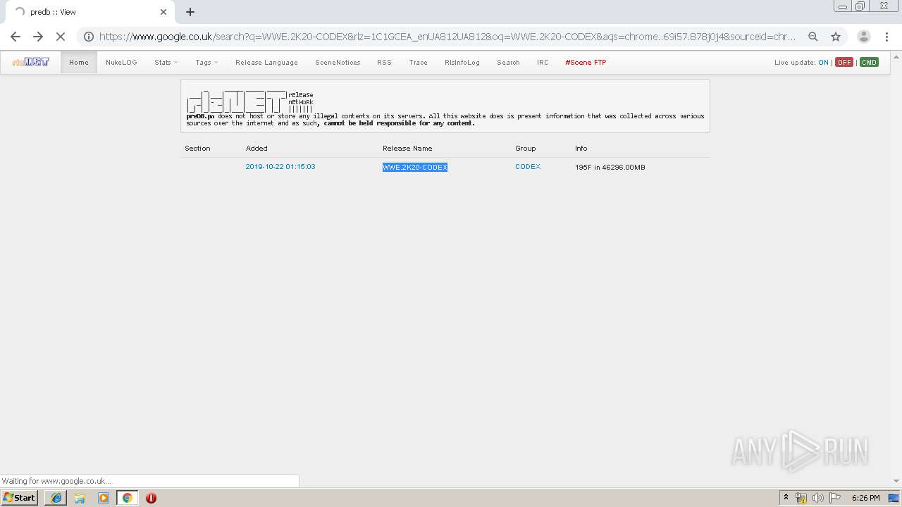Click the page vertical scrollbar down arrow
Viewport: 902px width, 507px height.
pyautogui.click(x=896, y=481)
